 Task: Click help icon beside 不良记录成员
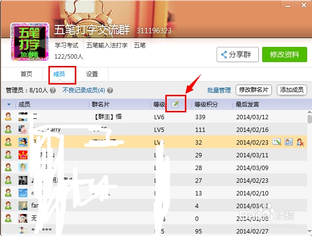110,90
